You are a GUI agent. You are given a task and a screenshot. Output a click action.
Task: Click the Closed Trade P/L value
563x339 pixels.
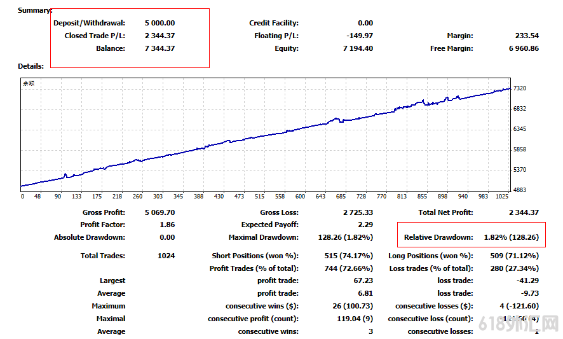(159, 36)
